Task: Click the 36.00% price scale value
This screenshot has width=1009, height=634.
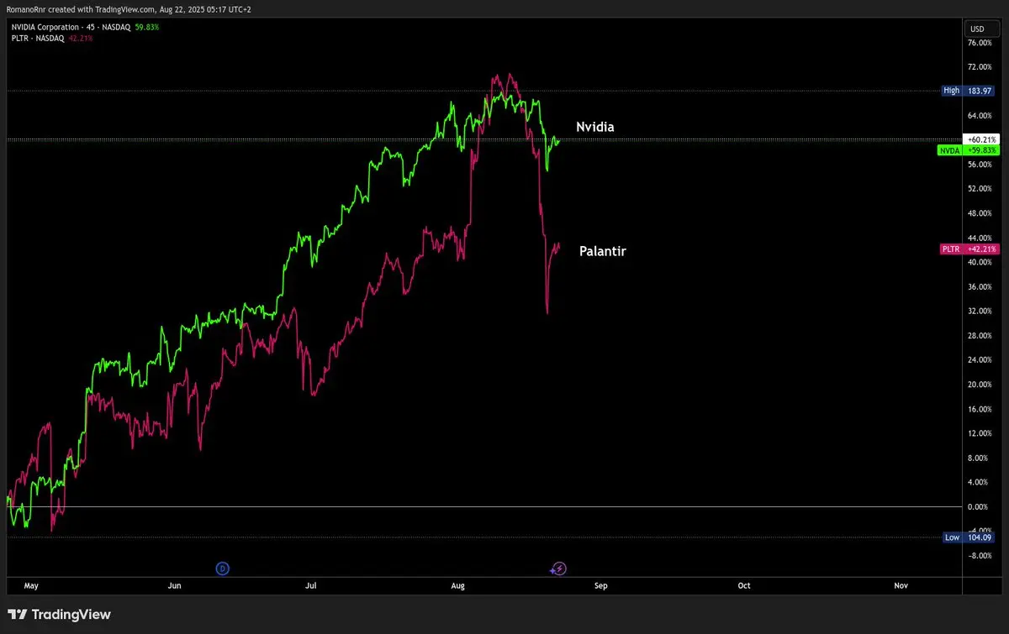Action: pyautogui.click(x=980, y=286)
